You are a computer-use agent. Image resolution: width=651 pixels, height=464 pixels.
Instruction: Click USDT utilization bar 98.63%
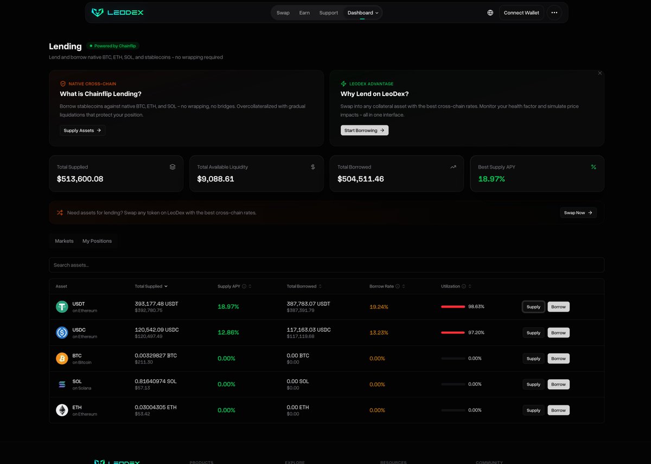click(453, 307)
